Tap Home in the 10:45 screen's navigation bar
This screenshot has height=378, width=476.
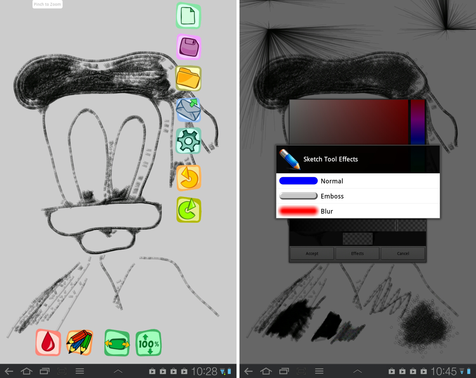click(x=266, y=371)
